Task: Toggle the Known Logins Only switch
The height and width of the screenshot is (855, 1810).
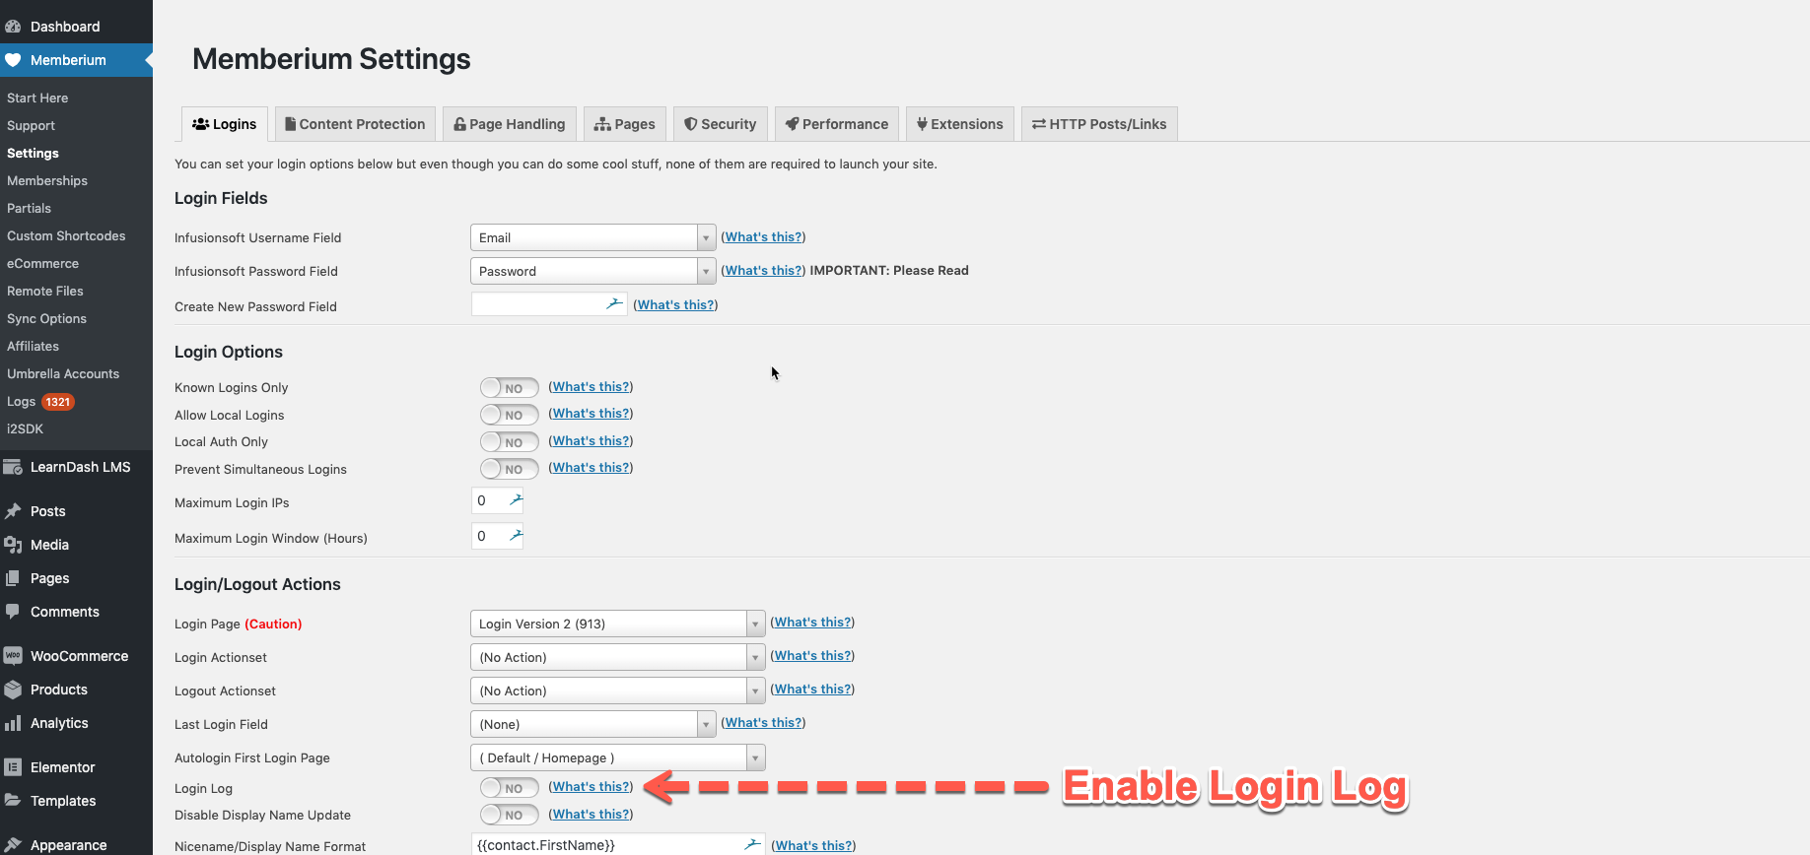Action: (509, 388)
